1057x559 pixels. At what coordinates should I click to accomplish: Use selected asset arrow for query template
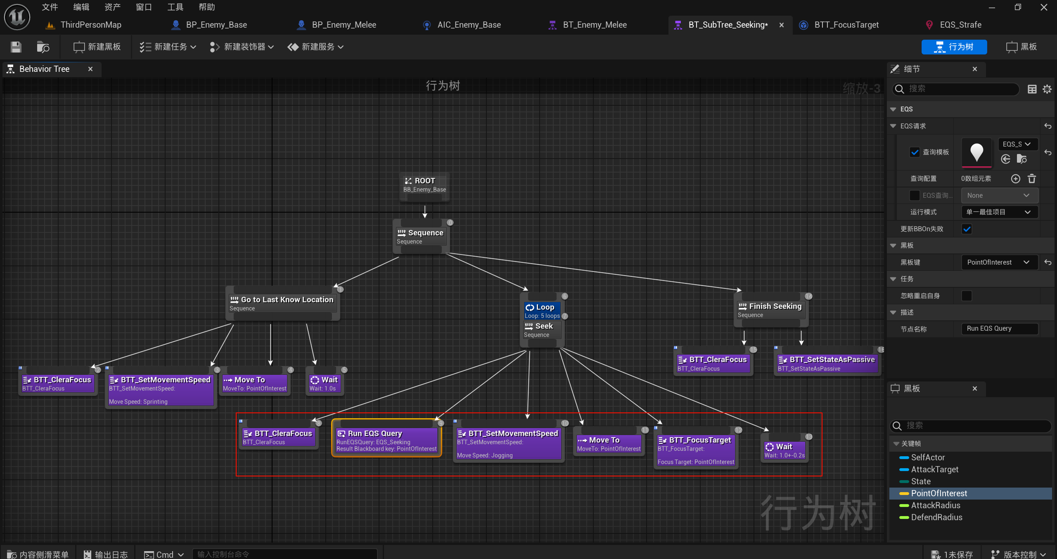[1006, 159]
